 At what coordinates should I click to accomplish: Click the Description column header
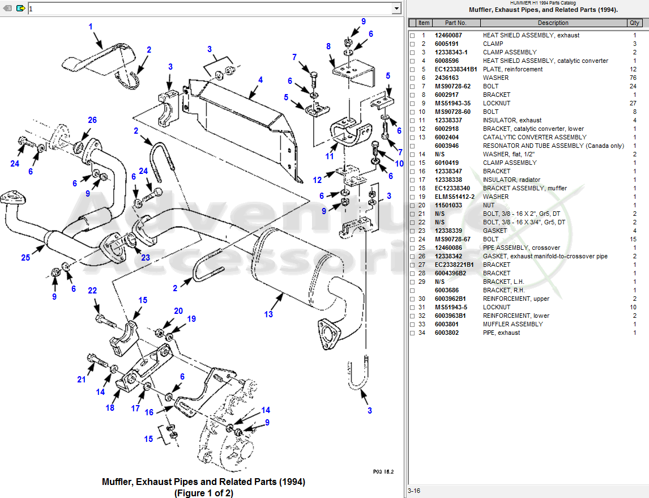click(554, 23)
